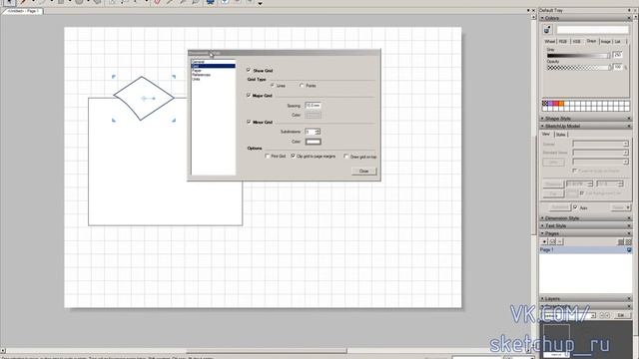Pick the orange swatch in color well row
Screen dimensions: 639x359
coord(561,104)
